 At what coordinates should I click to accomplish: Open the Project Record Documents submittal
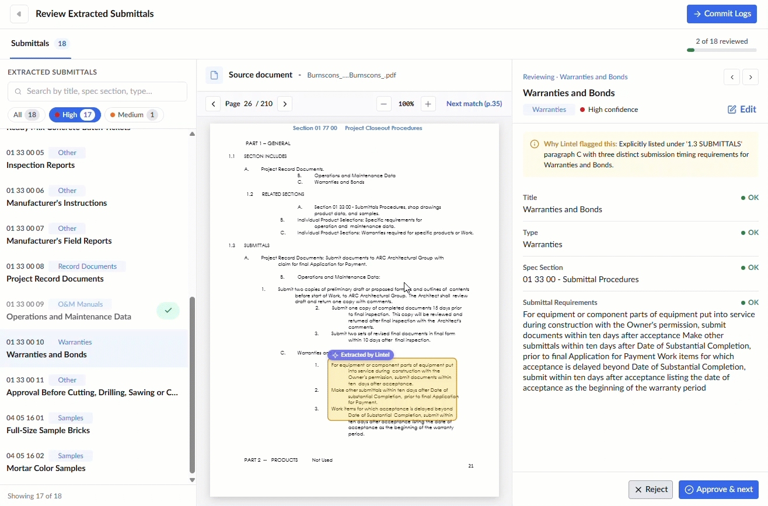pos(94,273)
